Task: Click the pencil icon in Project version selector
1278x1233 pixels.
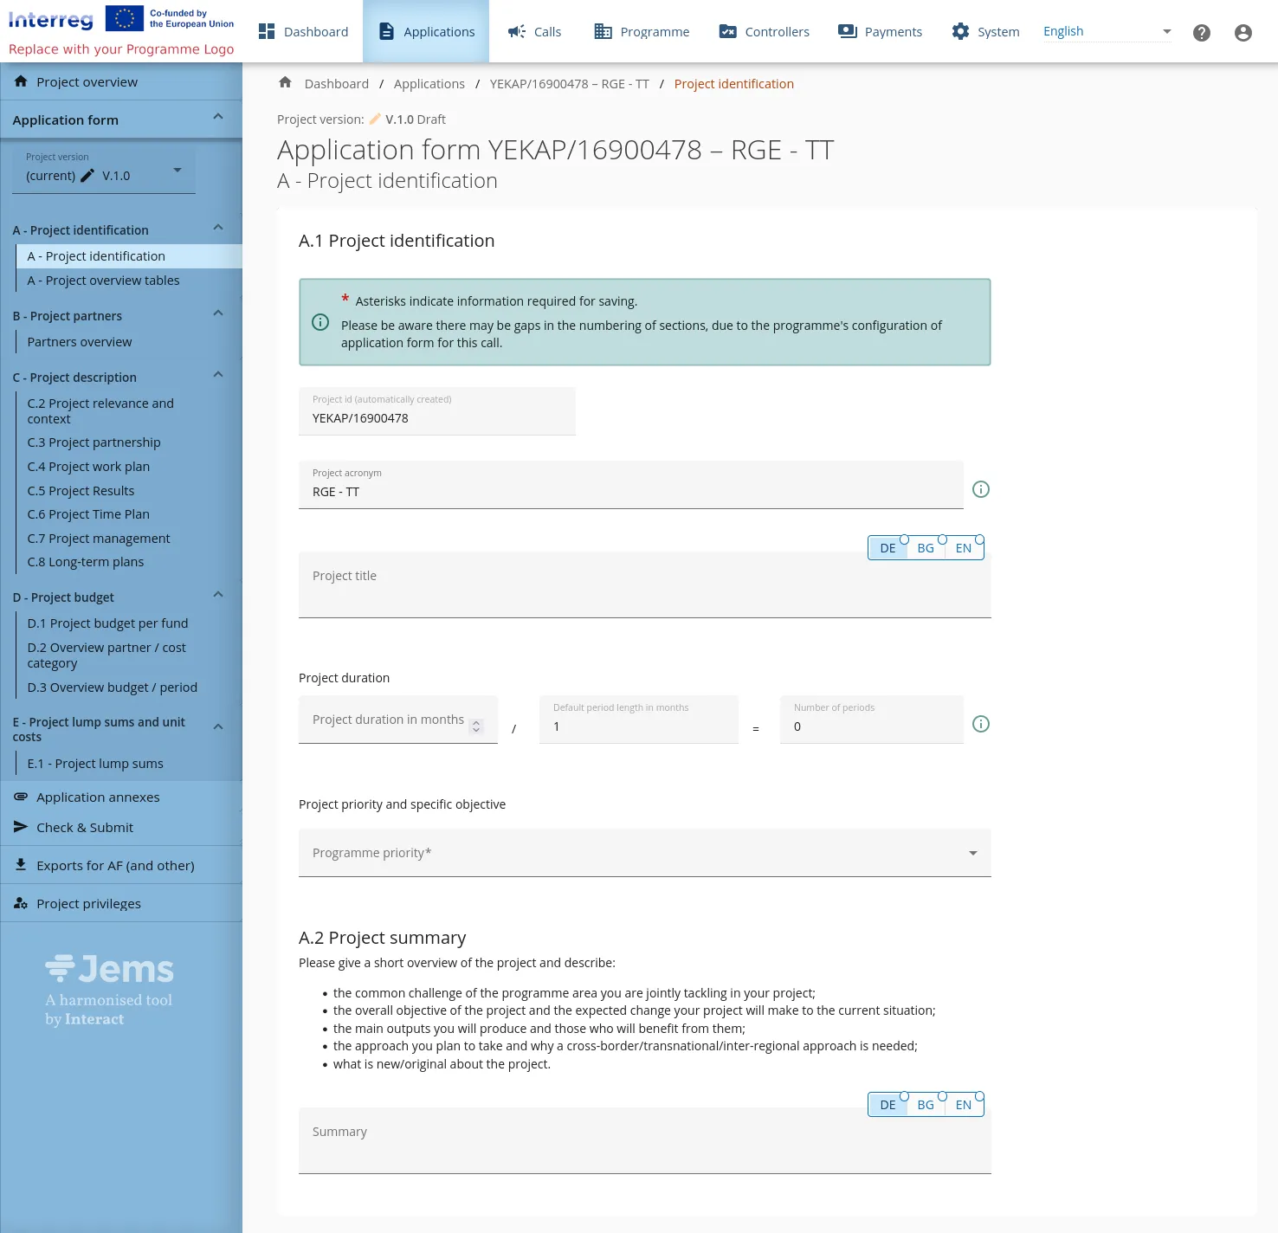Action: tap(87, 176)
